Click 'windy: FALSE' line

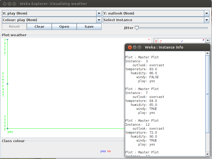pos(148,77)
